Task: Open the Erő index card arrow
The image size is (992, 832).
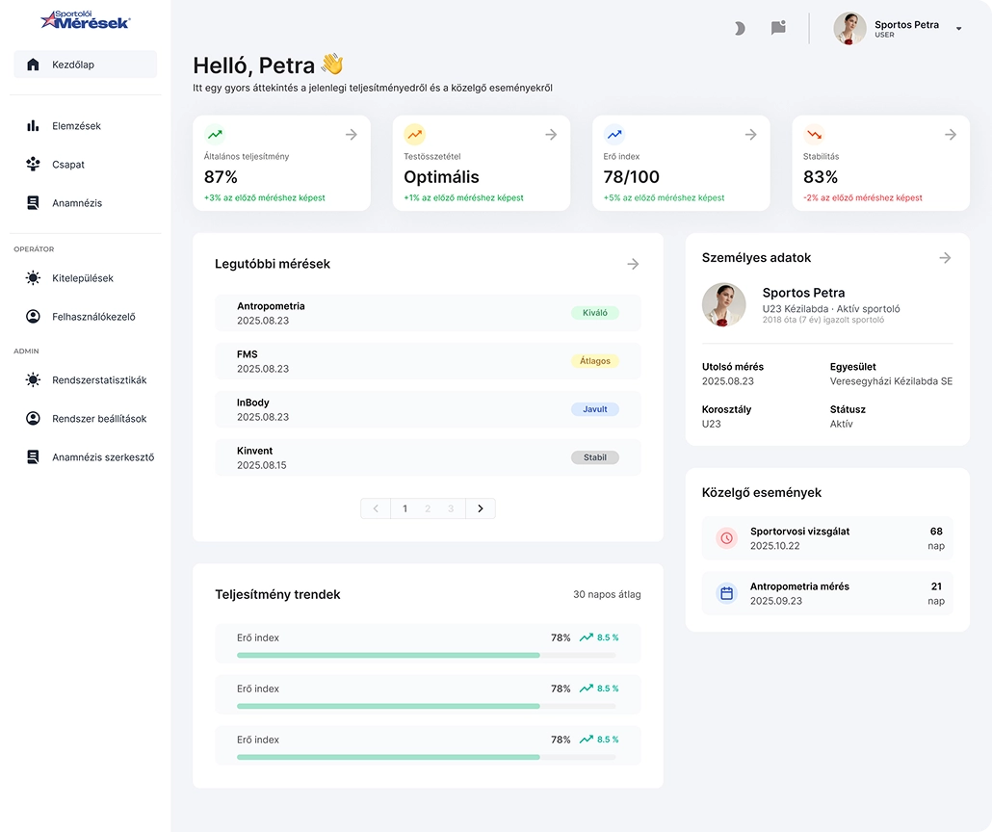Action: (x=751, y=134)
